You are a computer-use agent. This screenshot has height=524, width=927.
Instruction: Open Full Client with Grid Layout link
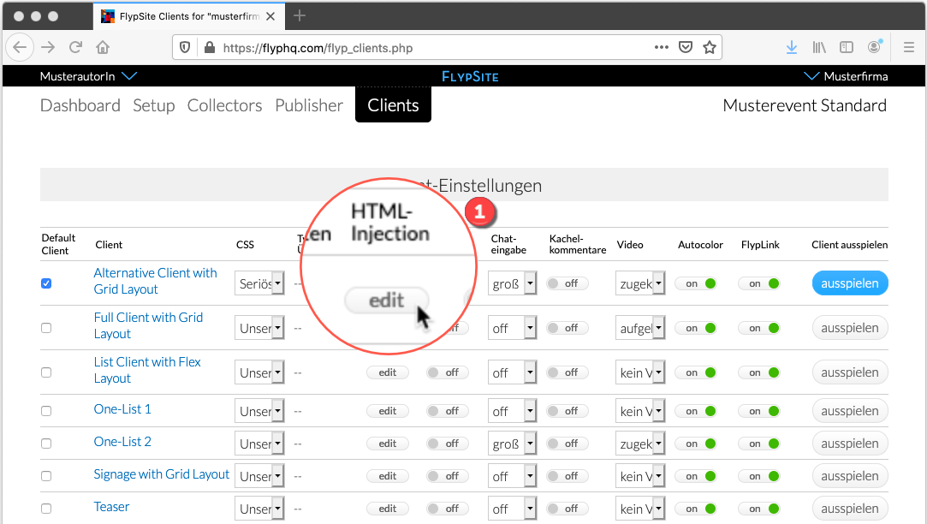(x=148, y=325)
